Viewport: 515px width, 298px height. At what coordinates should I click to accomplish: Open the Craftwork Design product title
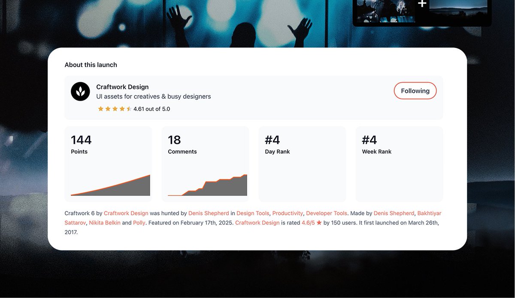[x=122, y=87]
